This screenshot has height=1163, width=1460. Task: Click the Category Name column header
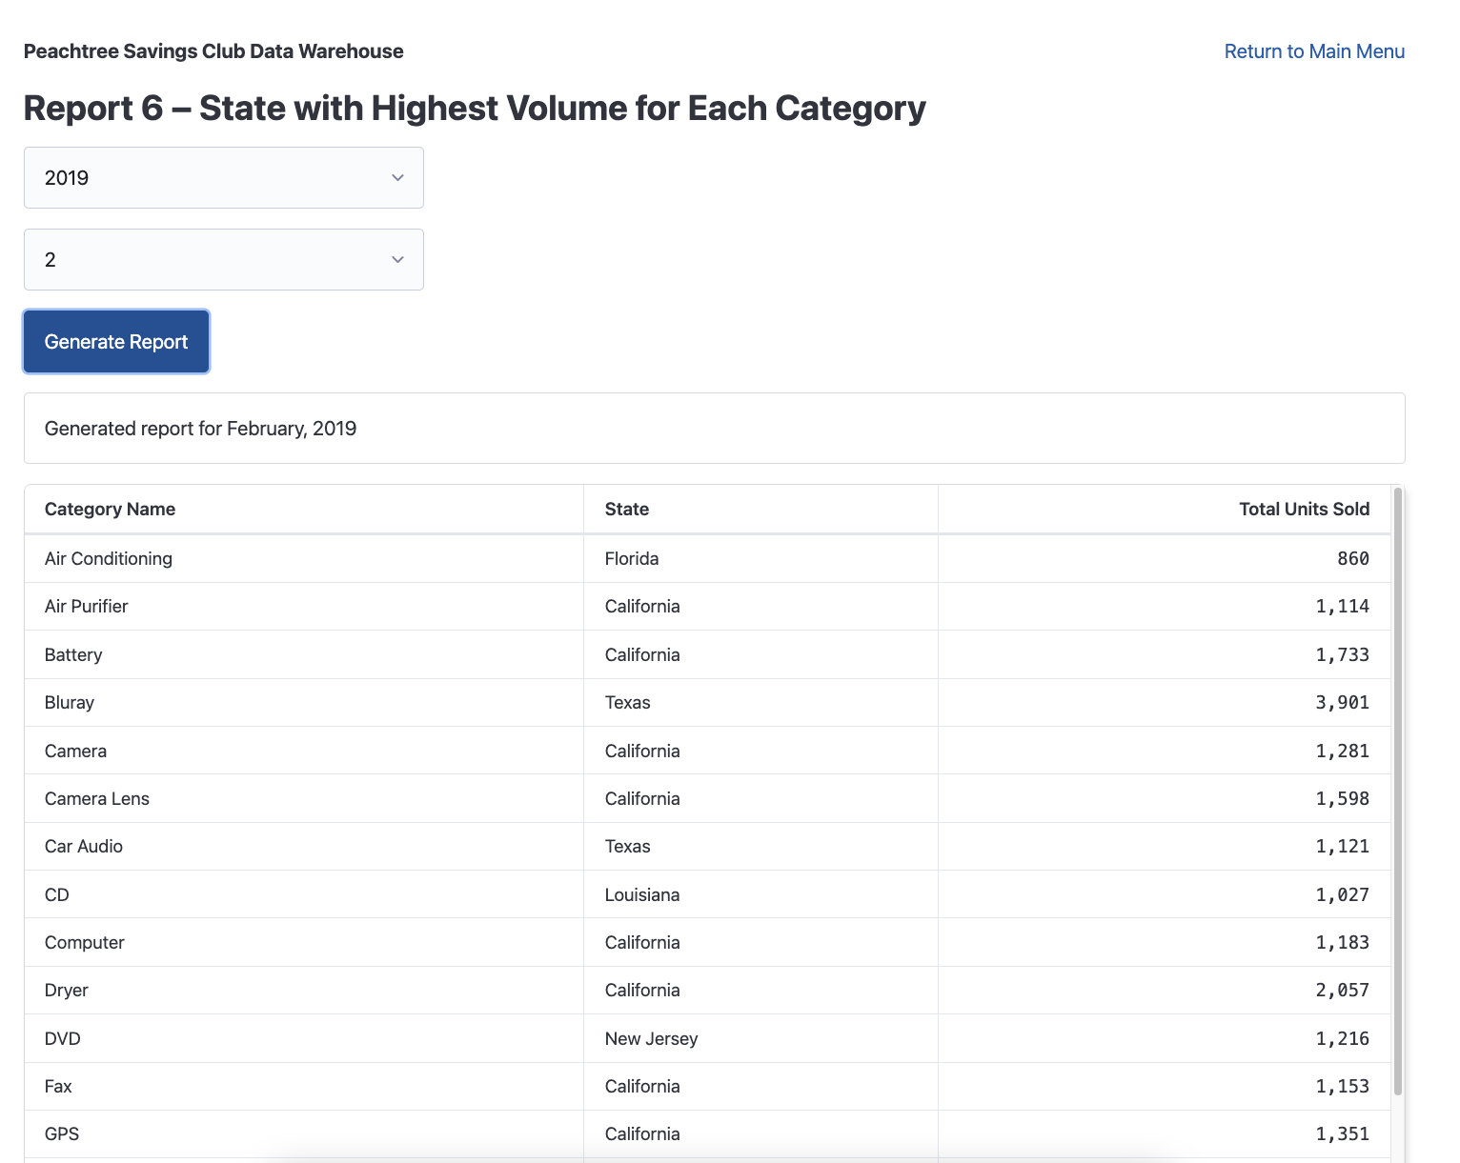coord(110,509)
